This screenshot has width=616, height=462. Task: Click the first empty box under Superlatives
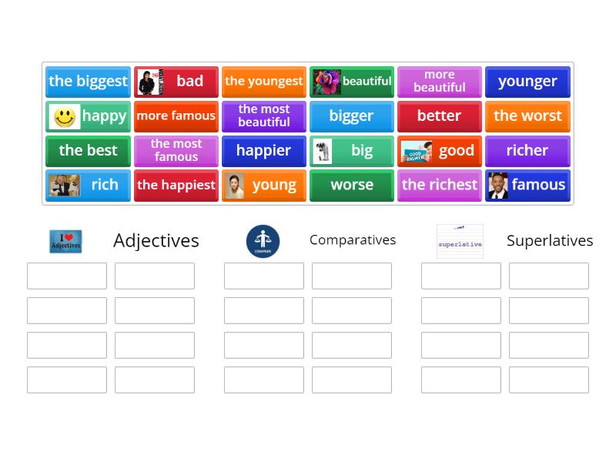click(x=460, y=275)
